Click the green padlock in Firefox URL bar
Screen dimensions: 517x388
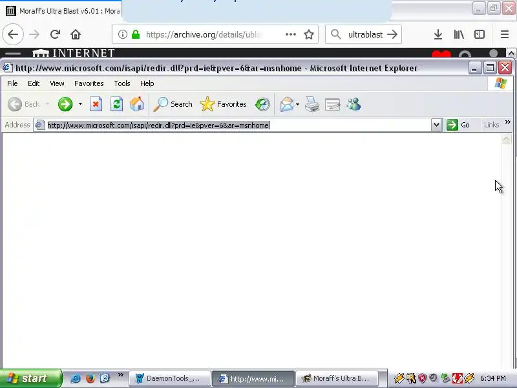pyautogui.click(x=136, y=34)
